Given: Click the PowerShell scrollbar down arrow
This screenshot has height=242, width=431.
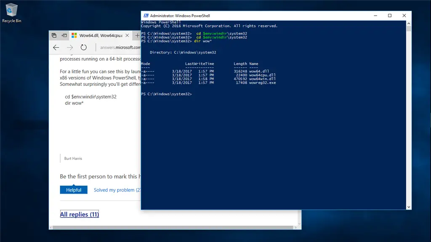Looking at the screenshot, I should (409, 207).
